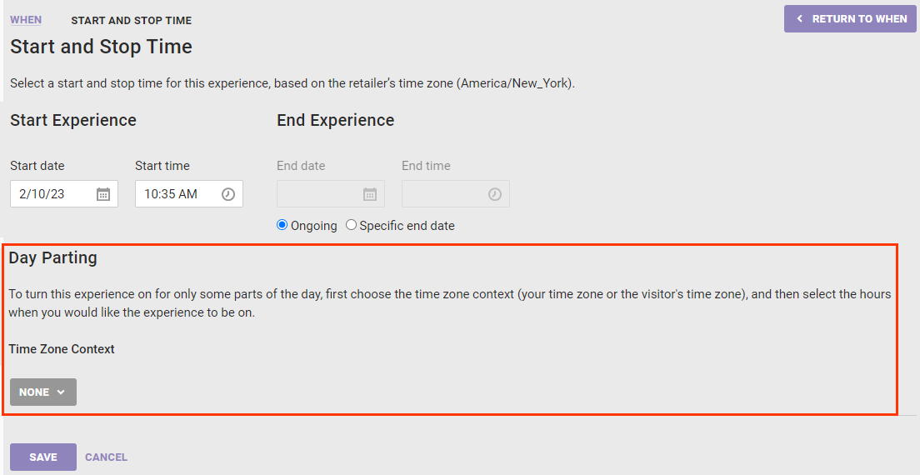Go to the WHEN breadcrumb link
The width and height of the screenshot is (920, 475).
(26, 20)
